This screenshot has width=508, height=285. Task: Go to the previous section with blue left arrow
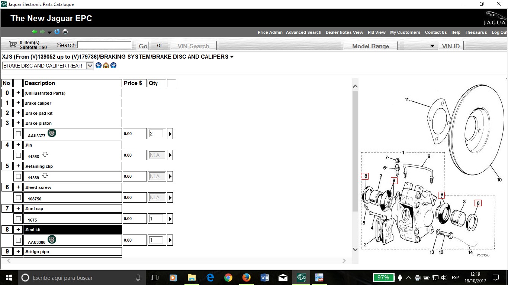pyautogui.click(x=99, y=66)
